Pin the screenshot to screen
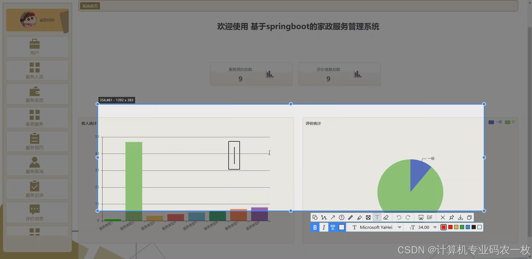532x259 pixels. (452, 217)
